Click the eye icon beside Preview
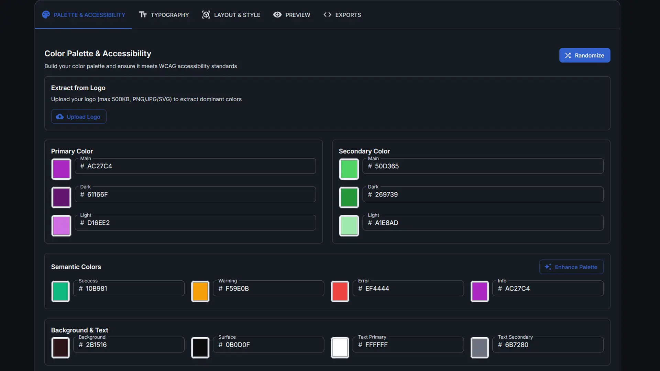 (x=277, y=14)
